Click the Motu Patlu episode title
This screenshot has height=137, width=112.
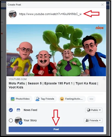tap(53, 85)
